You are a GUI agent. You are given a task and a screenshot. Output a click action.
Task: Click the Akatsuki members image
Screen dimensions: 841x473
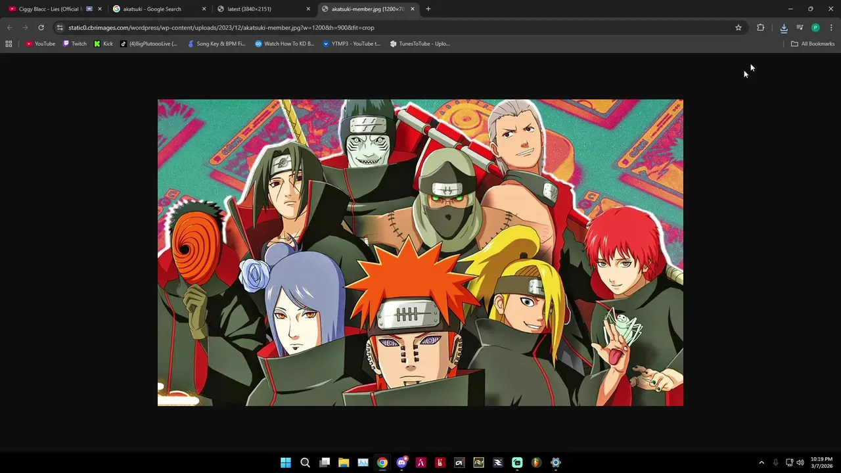[x=420, y=252]
